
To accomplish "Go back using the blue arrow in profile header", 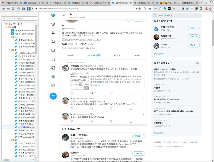I will (64, 16).
